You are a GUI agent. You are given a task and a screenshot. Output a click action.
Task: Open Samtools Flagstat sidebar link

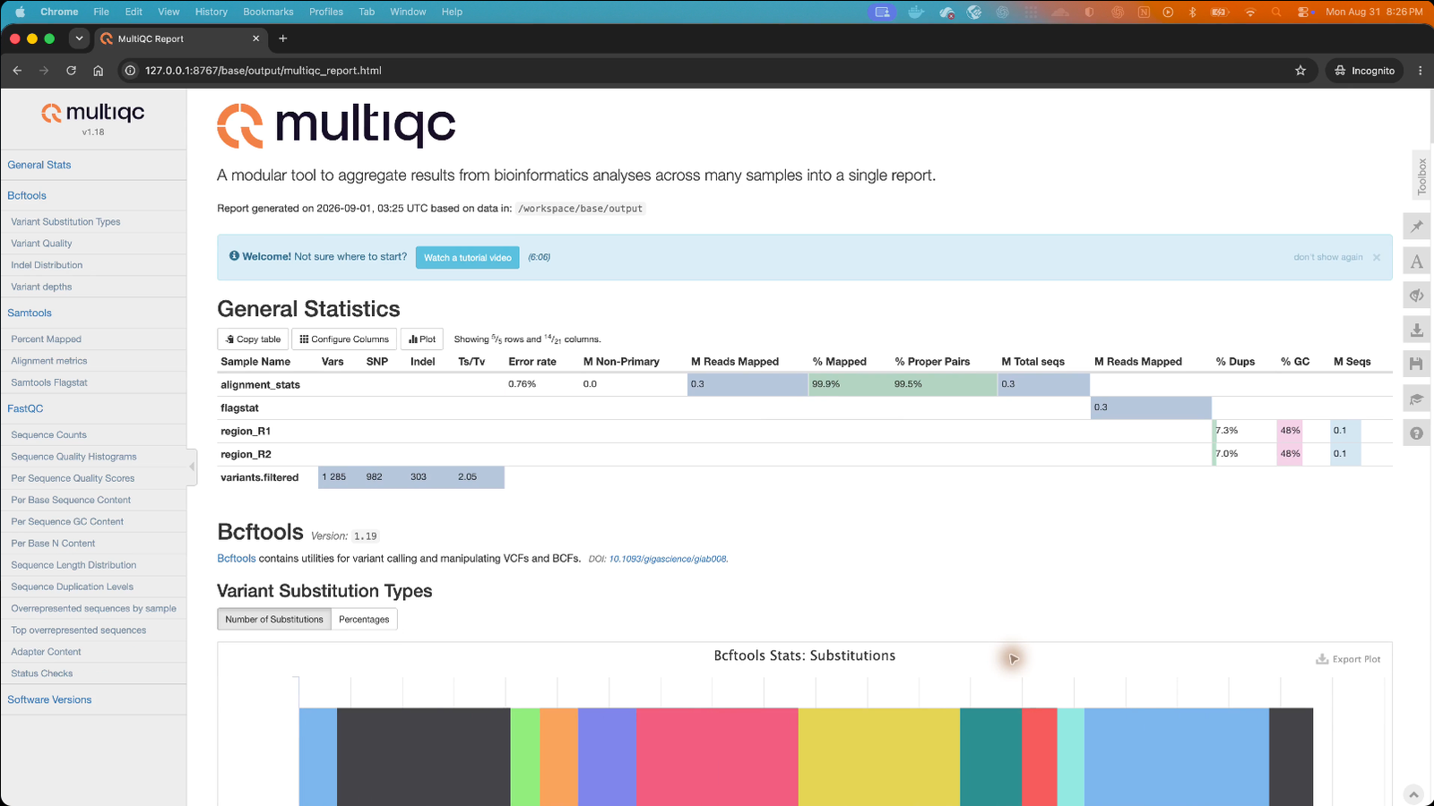[49, 382]
